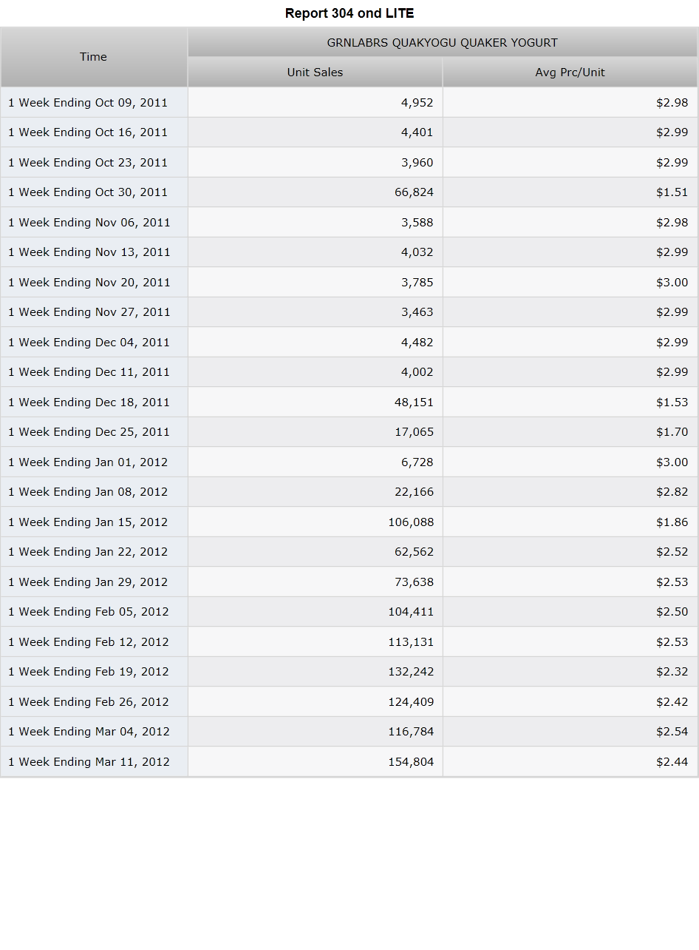
Task: Click the 48,151 unit sales value
Action: 414,402
